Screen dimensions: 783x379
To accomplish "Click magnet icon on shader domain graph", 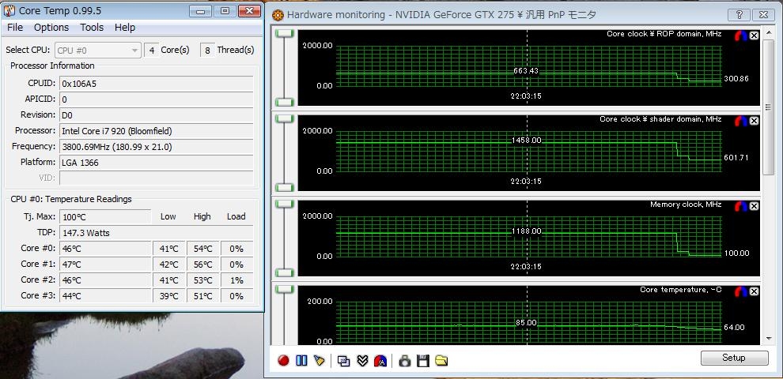I will [741, 121].
